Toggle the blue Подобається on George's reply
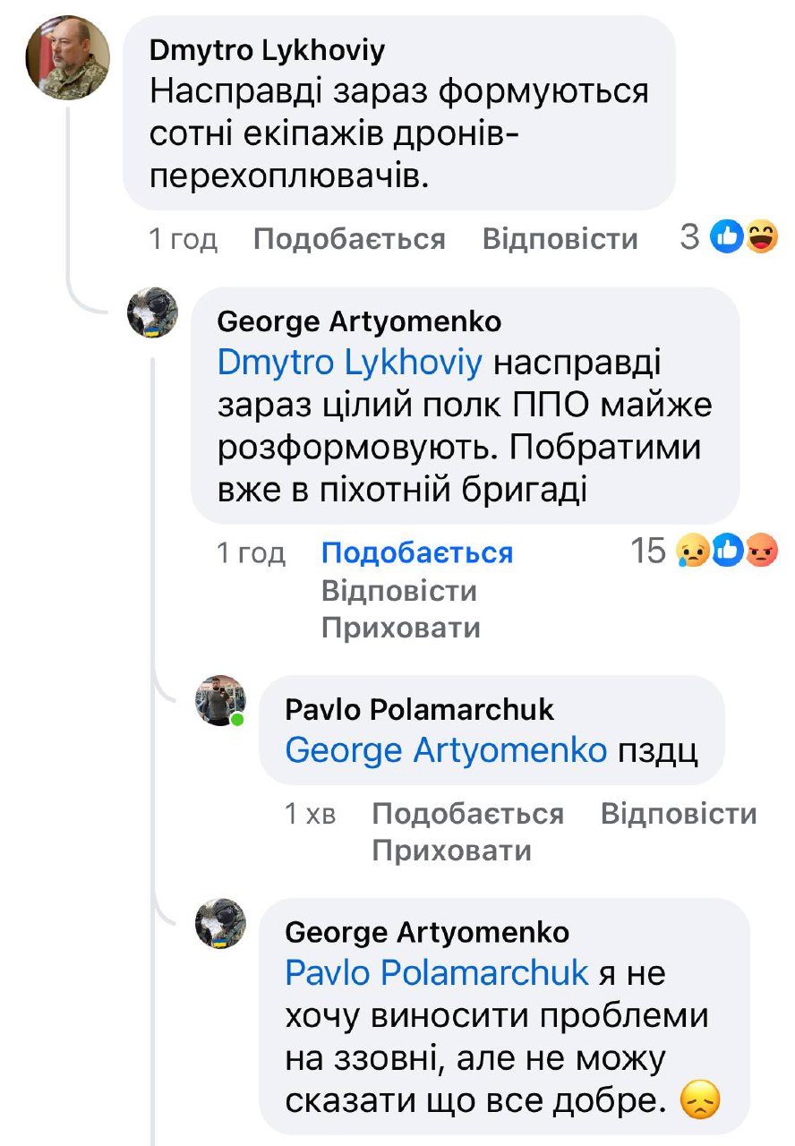The height and width of the screenshot is (1146, 795). coord(417,553)
